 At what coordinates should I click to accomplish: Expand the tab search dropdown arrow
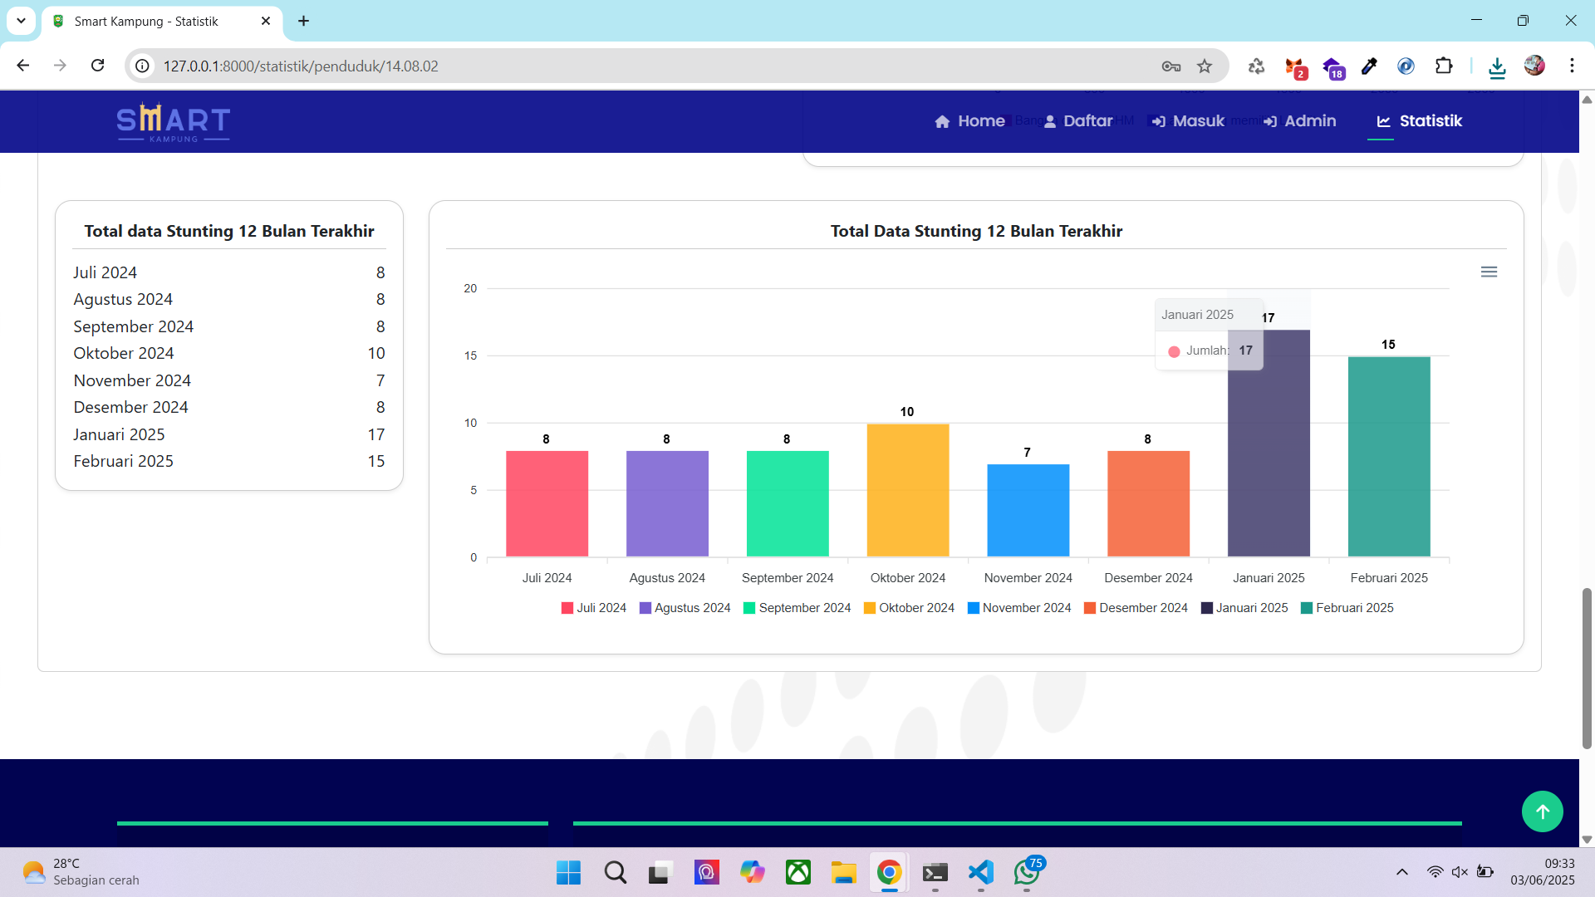point(21,21)
